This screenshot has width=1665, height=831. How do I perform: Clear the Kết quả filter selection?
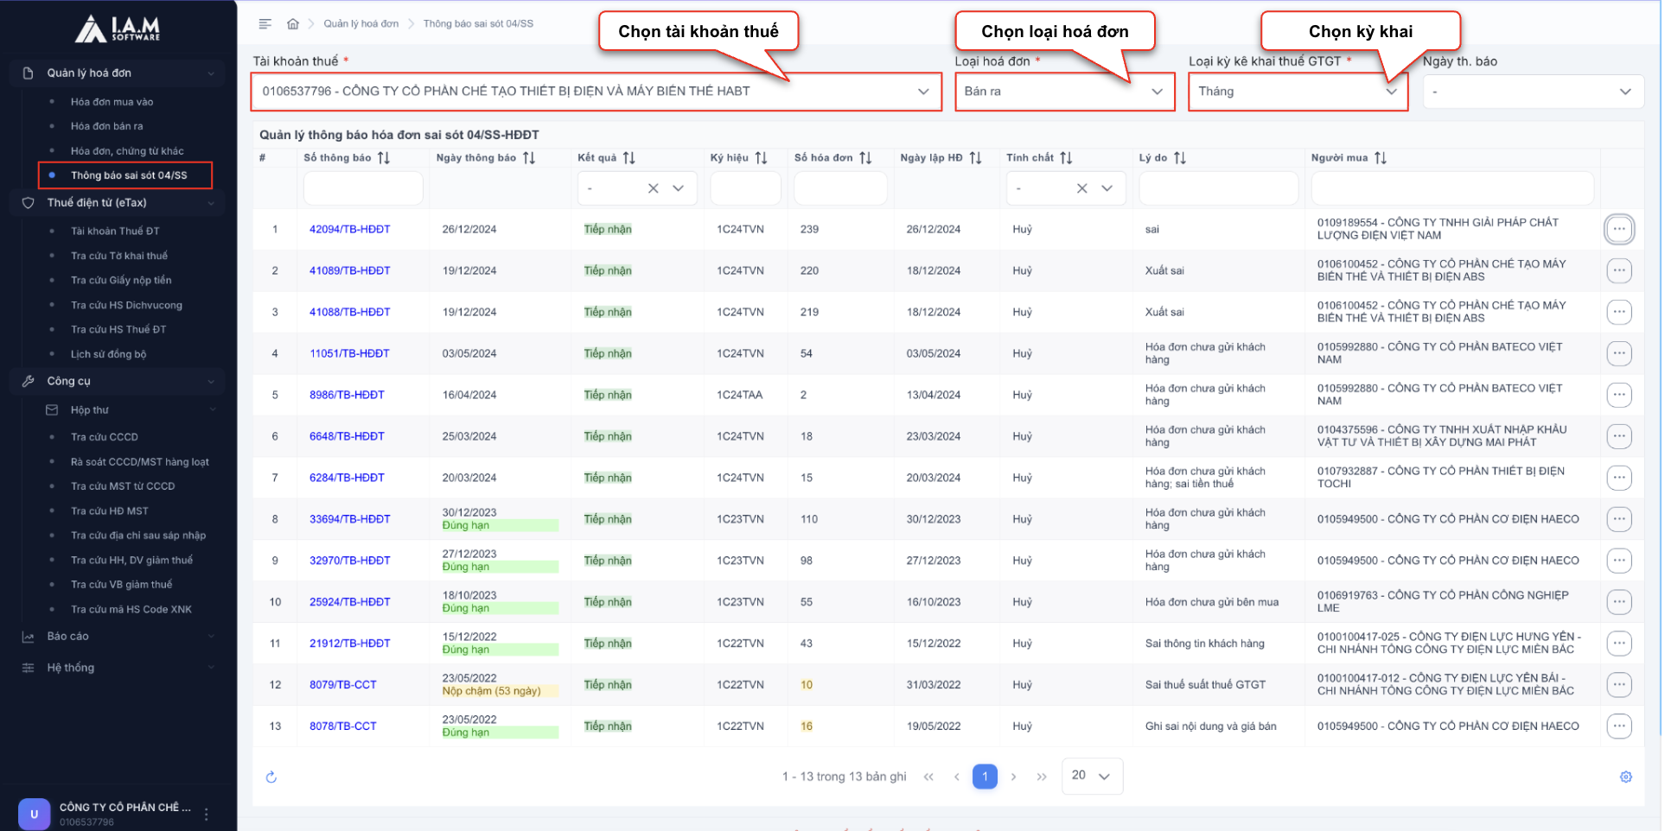click(x=654, y=188)
